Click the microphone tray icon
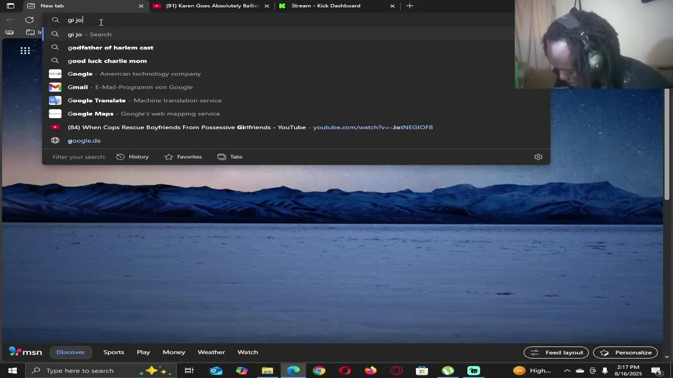 point(605,371)
